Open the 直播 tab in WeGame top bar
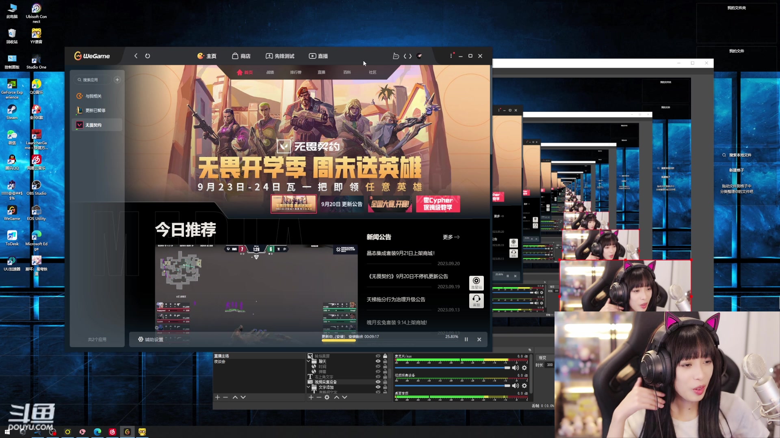 318,56
